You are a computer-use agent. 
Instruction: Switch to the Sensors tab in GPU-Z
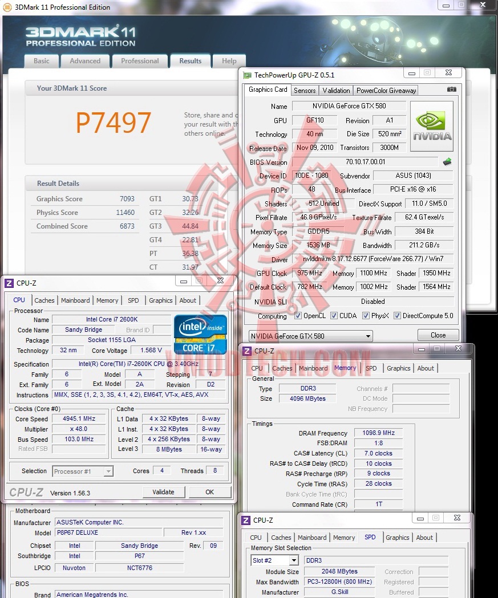pyautogui.click(x=305, y=91)
